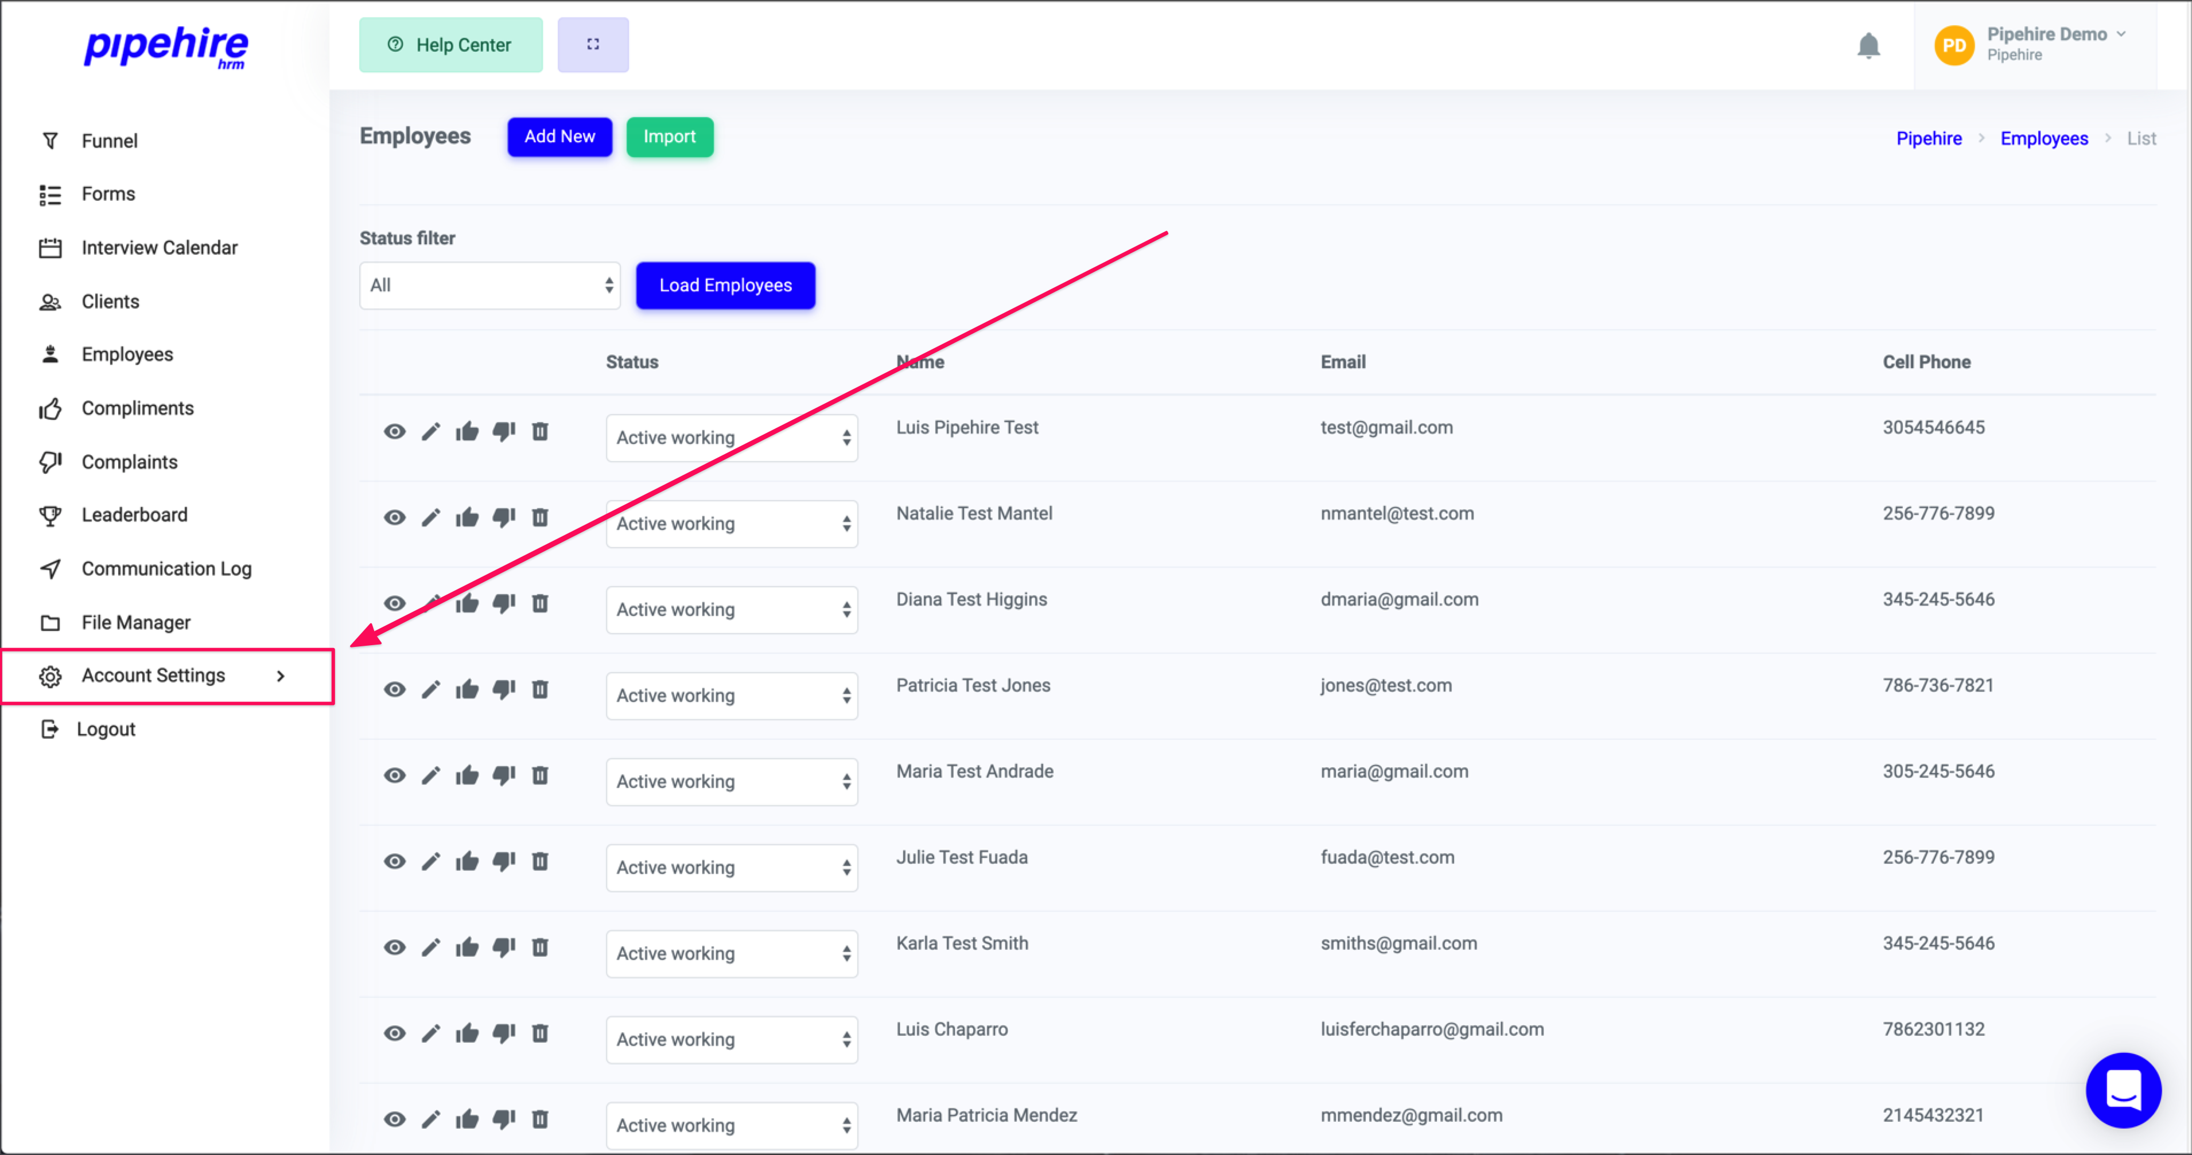
Task: Give Patricia Test Jones a thumbs up
Action: pos(467,689)
